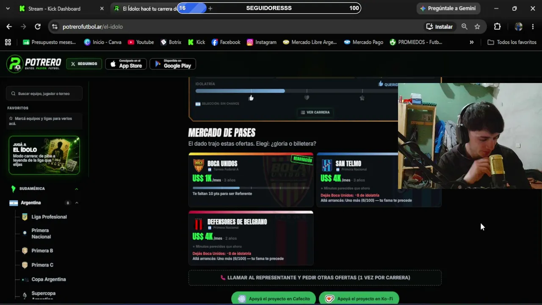The image size is (542, 305).
Task: Click the Idolatría progress bar
Action: click(x=296, y=91)
